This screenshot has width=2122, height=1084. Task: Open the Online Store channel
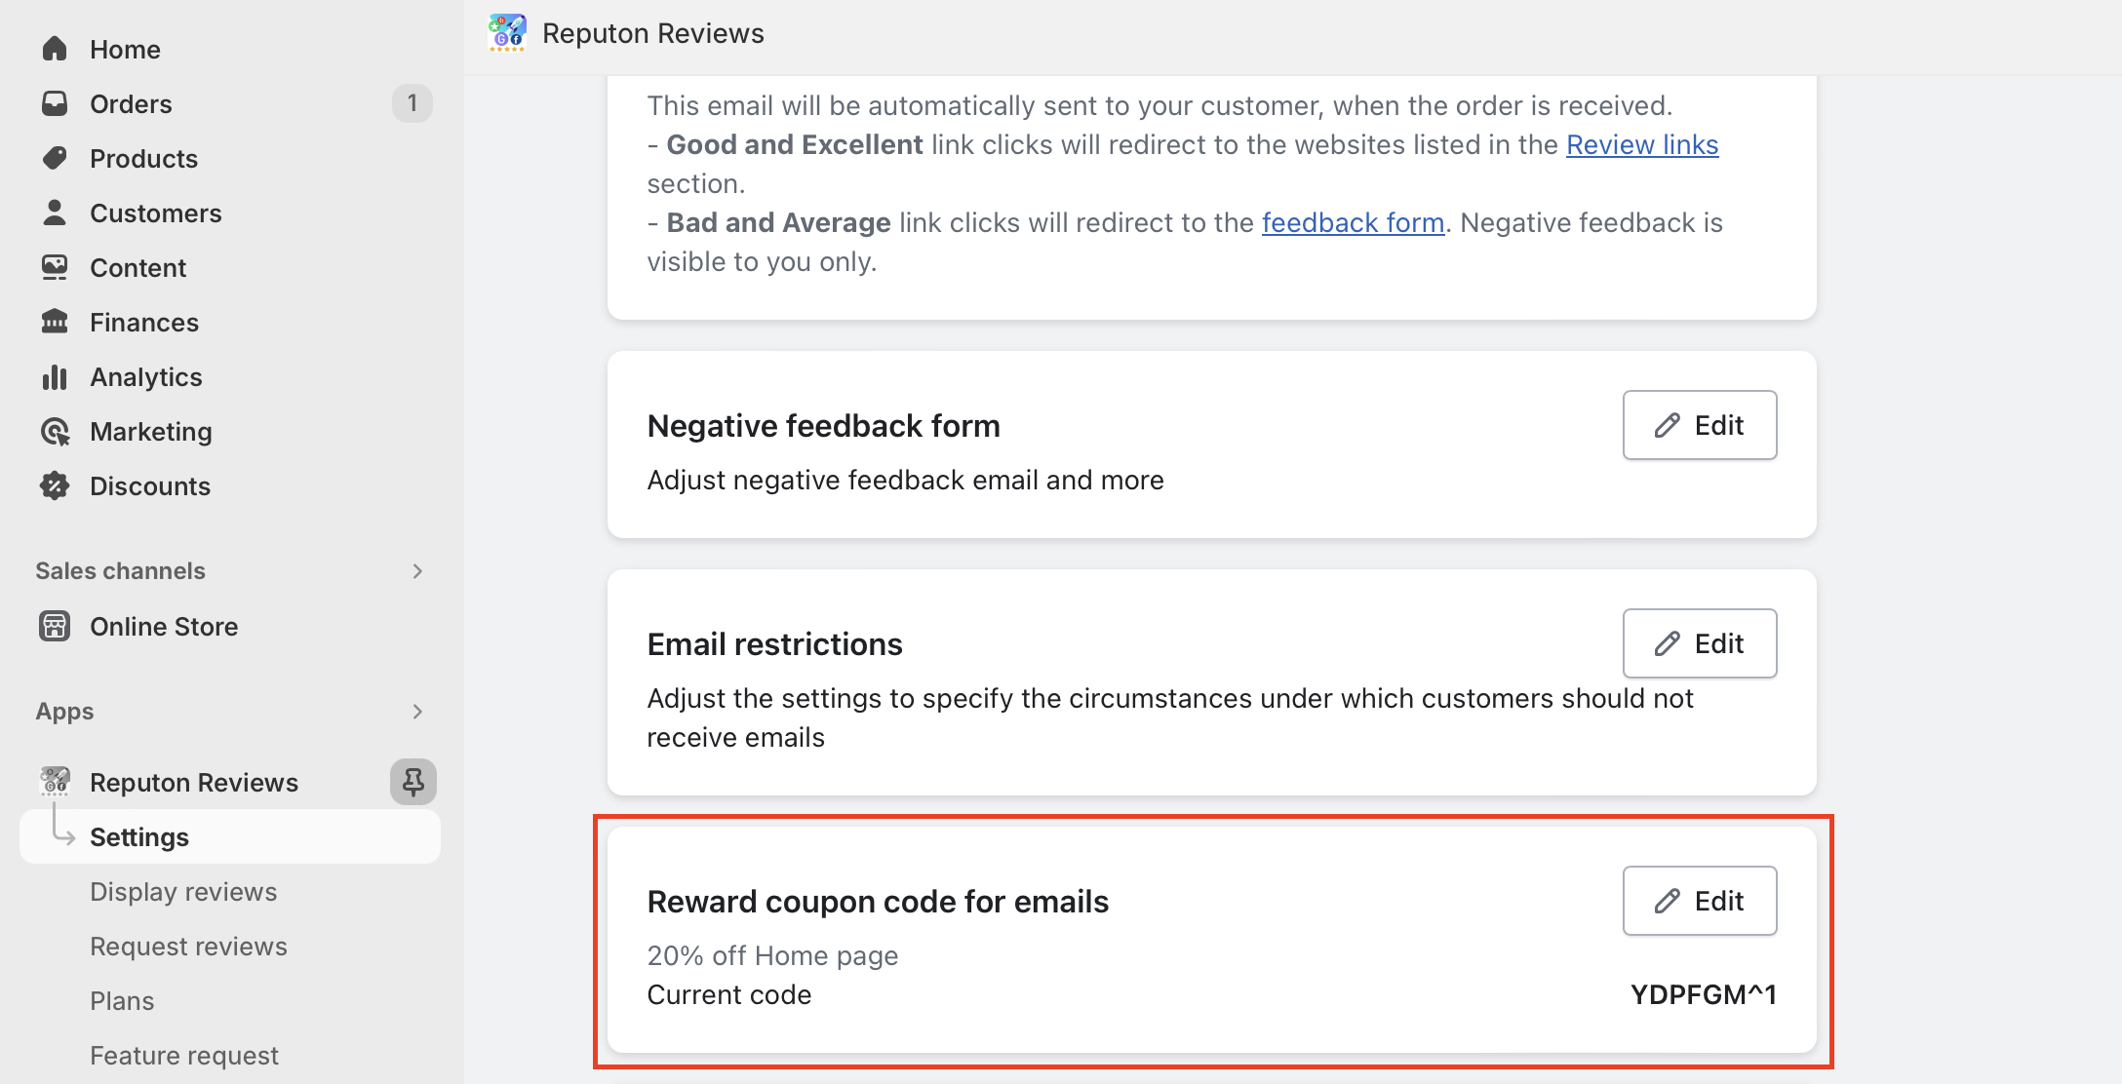[x=164, y=626]
